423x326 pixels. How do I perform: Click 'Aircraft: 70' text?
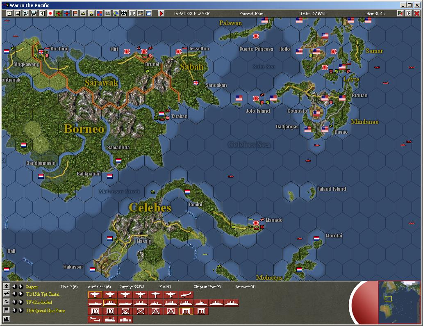245,287
